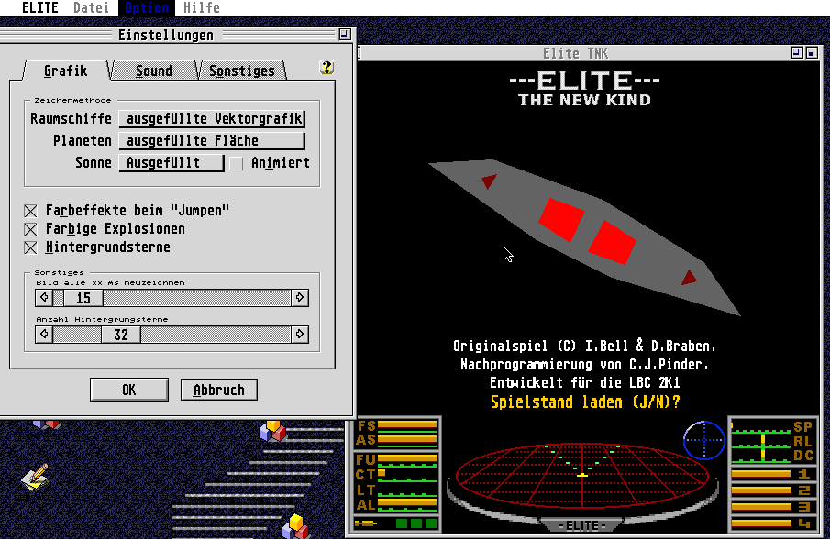This screenshot has height=539, width=830.
Task: Click the Einstellungen window depth gadget
Action: coord(345,35)
